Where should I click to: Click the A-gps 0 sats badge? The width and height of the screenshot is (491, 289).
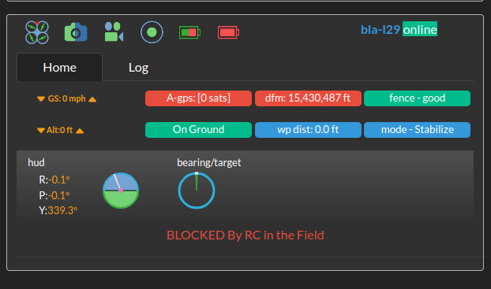coord(198,98)
